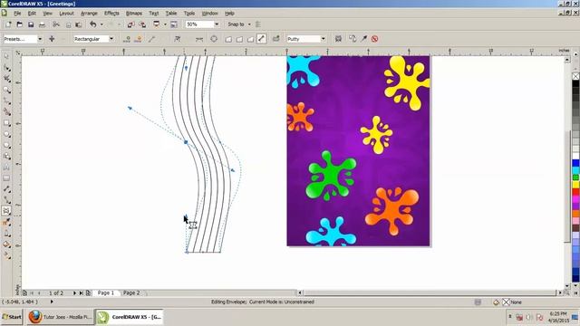The image size is (580, 326).
Task: Pick the yellow color swatch in palette
Action: coord(575,185)
